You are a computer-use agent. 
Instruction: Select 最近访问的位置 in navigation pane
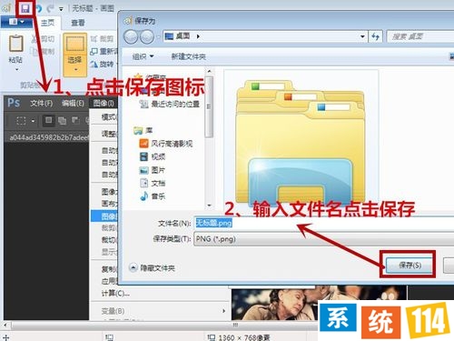coord(169,104)
